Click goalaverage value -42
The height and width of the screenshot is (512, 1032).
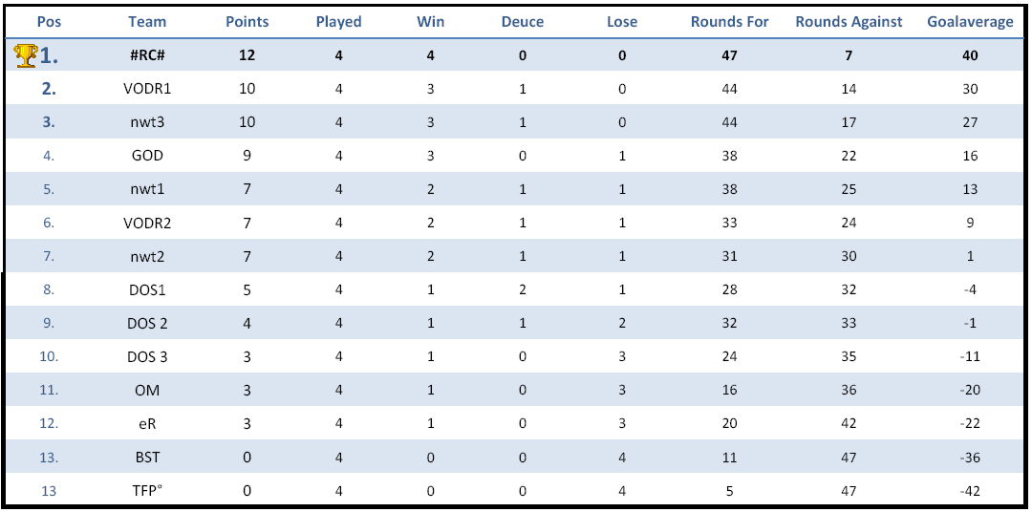tap(970, 490)
